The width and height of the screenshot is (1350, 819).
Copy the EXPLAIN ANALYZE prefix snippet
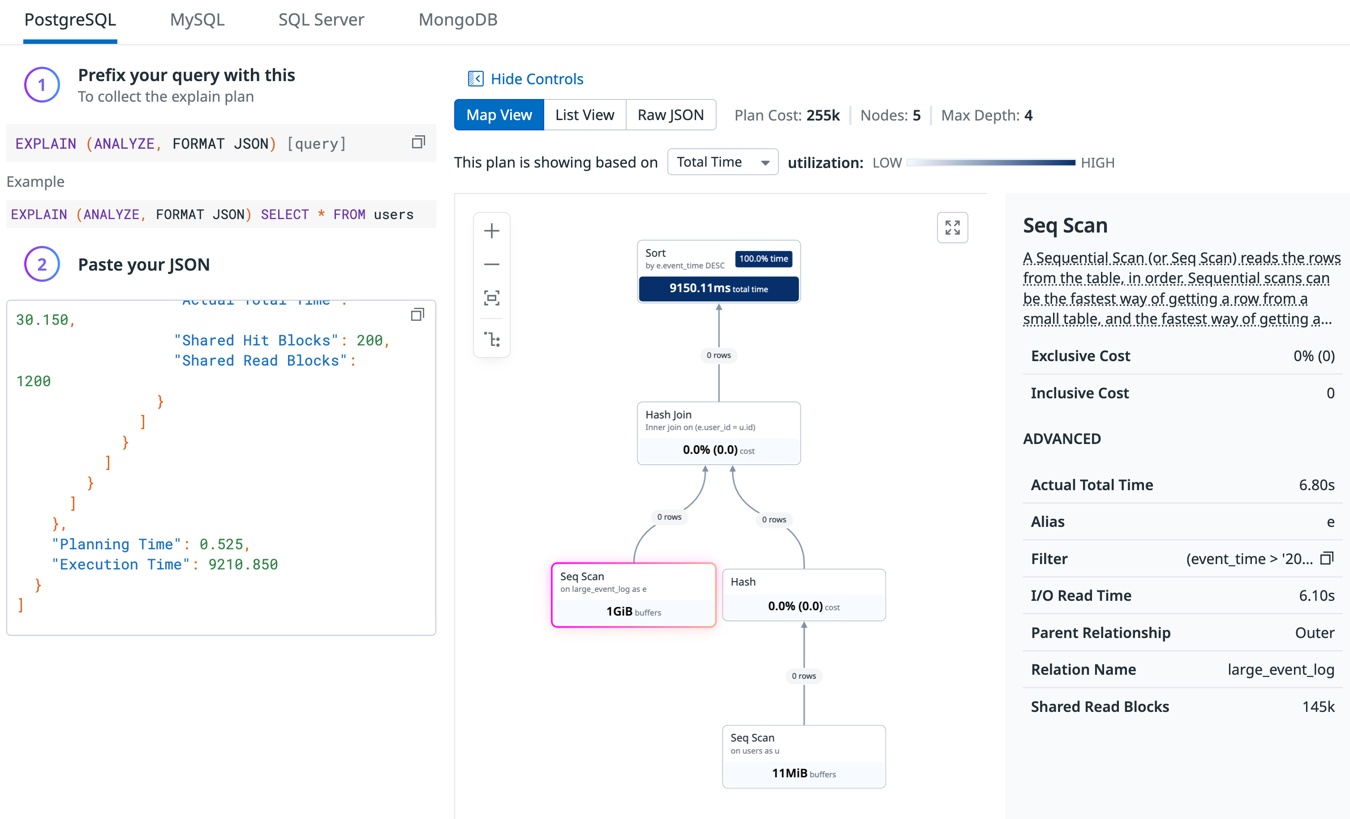point(418,142)
